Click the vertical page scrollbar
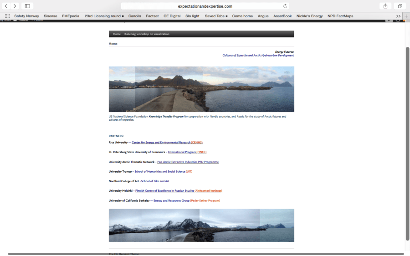Image resolution: width=410 pixels, height=256 pixels. (x=407, y=137)
